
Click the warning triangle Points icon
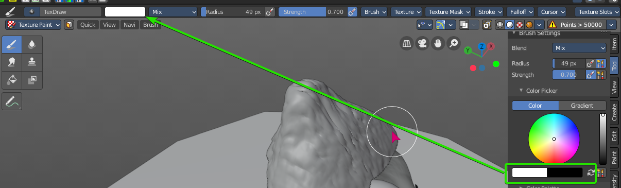553,25
